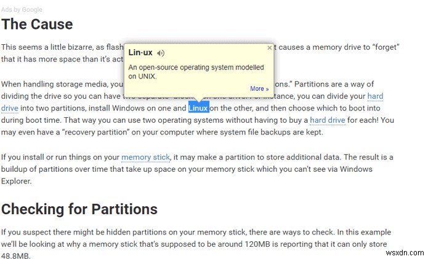
Task: Click the "Checking for Partitions" heading
Action: pyautogui.click(x=79, y=209)
